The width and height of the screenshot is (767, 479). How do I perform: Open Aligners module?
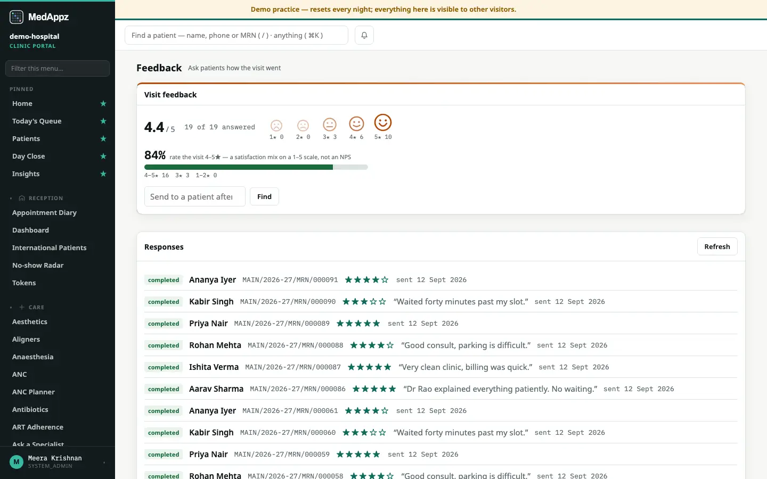(26, 340)
